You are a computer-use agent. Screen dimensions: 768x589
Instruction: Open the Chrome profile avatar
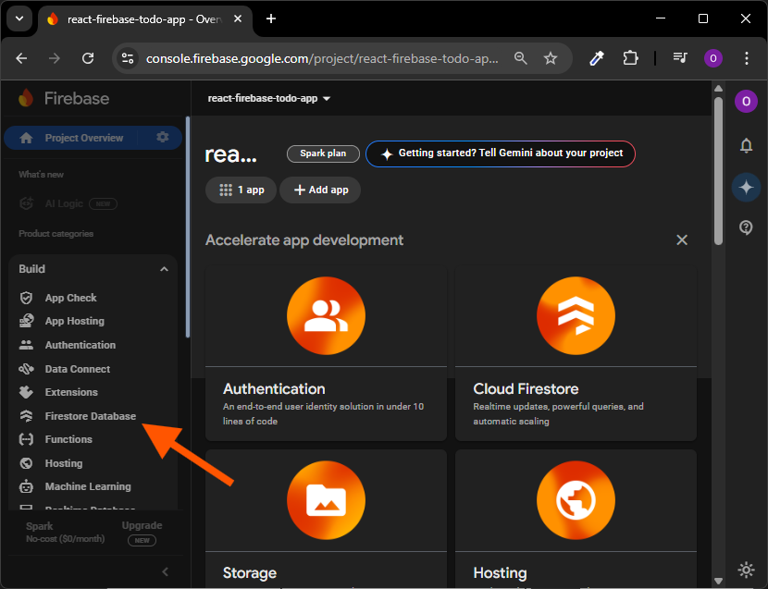click(713, 59)
